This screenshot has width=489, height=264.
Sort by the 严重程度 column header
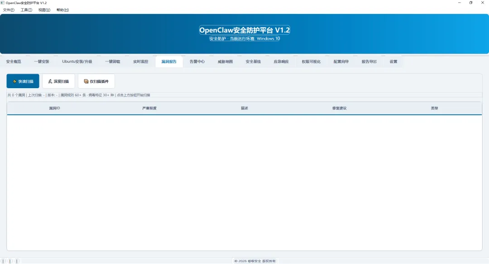click(149, 108)
